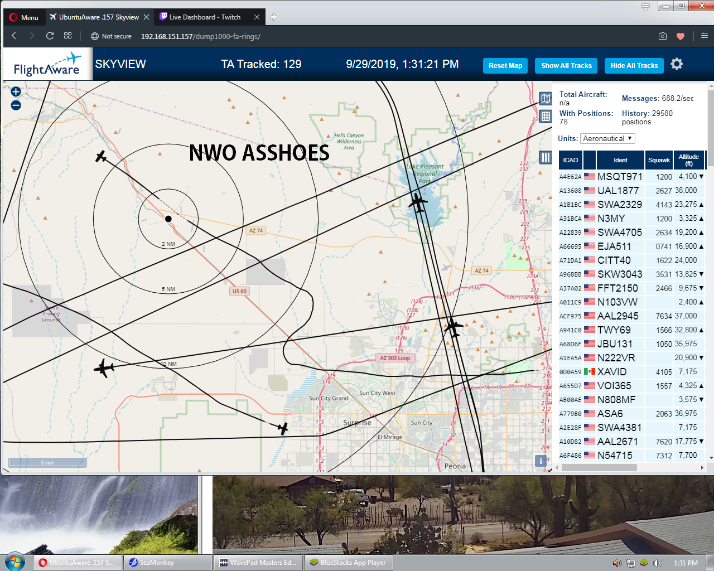Select the N222VR aircraft row
This screenshot has height=571, width=714.
pyautogui.click(x=631, y=358)
